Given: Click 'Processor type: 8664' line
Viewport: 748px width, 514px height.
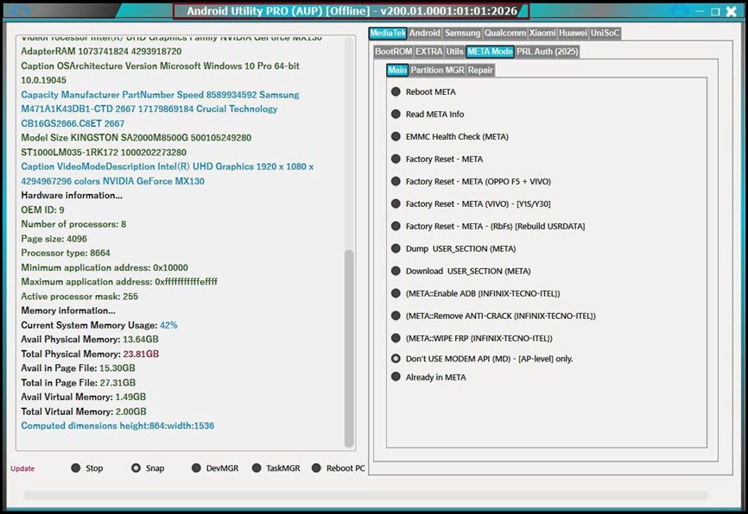Looking at the screenshot, I should [66, 253].
